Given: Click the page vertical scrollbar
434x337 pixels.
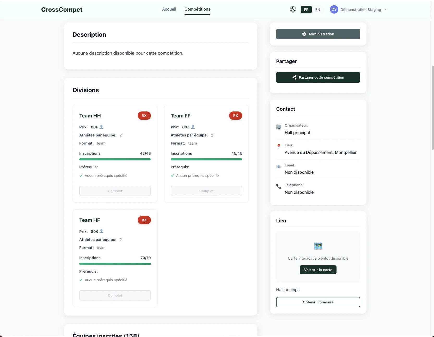Looking at the screenshot, I should (432, 107).
